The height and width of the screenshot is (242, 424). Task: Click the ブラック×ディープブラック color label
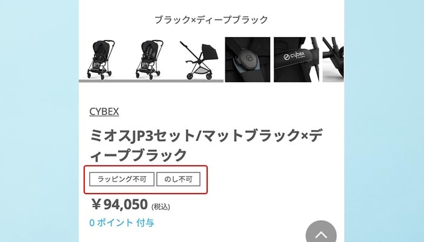211,20
